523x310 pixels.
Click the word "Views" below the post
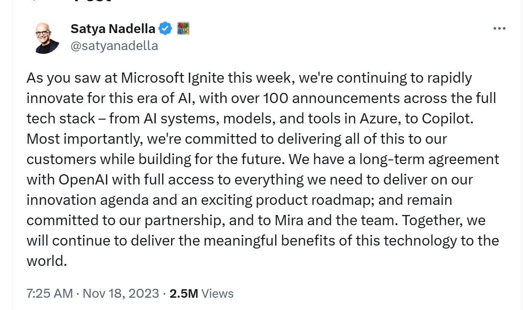217,293
